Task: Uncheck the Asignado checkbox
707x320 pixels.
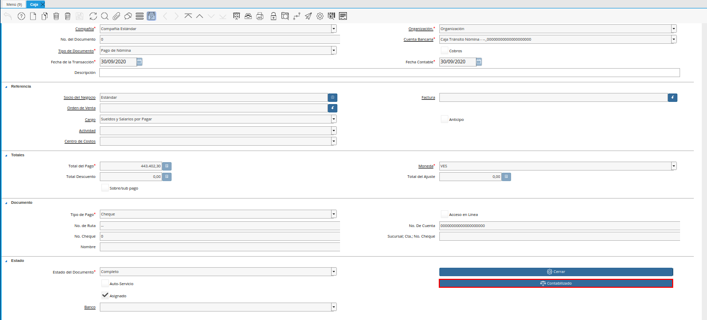Action: [x=105, y=295]
